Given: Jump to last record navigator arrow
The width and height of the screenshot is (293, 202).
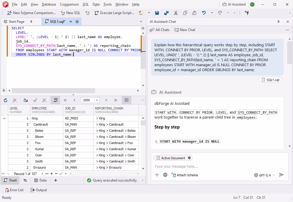Looking at the screenshot, I should pos(47,174).
